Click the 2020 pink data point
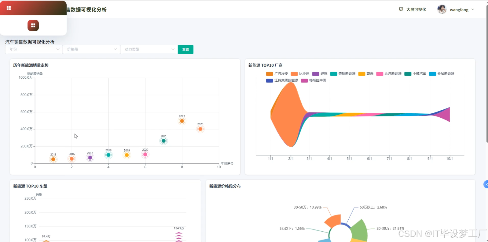This screenshot has width=488, height=242. point(145,155)
